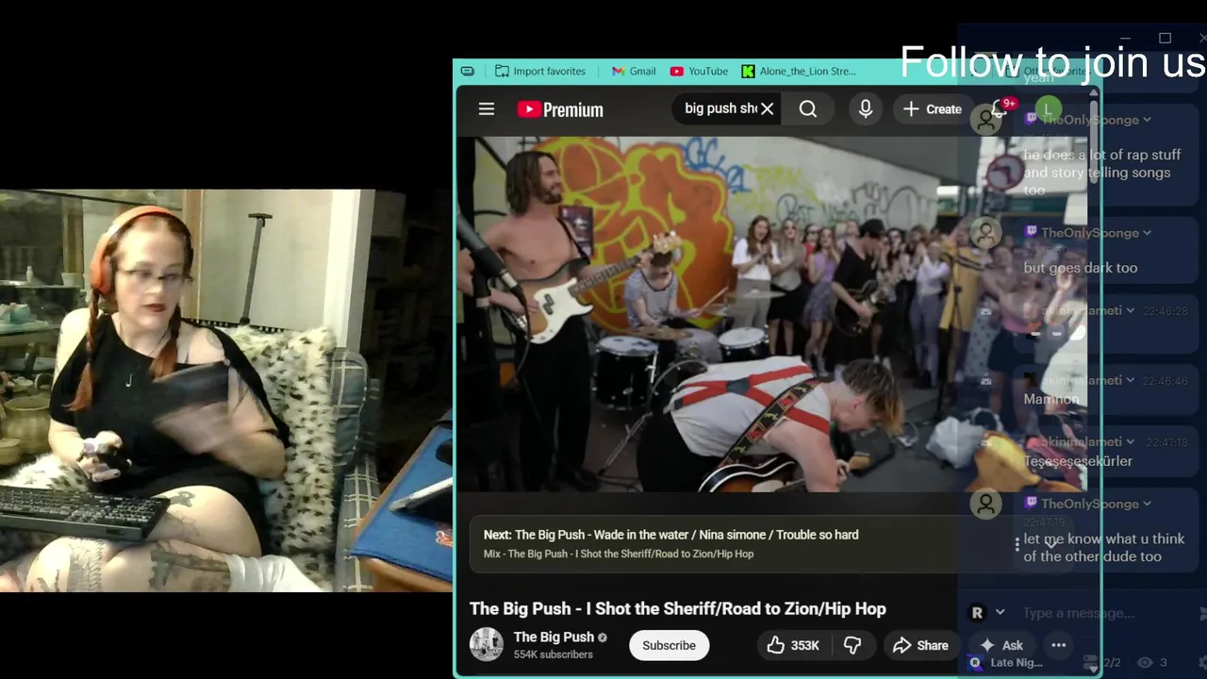Click the 'Mix - The Big Push' line
The image size is (1207, 679).
pyautogui.click(x=619, y=554)
